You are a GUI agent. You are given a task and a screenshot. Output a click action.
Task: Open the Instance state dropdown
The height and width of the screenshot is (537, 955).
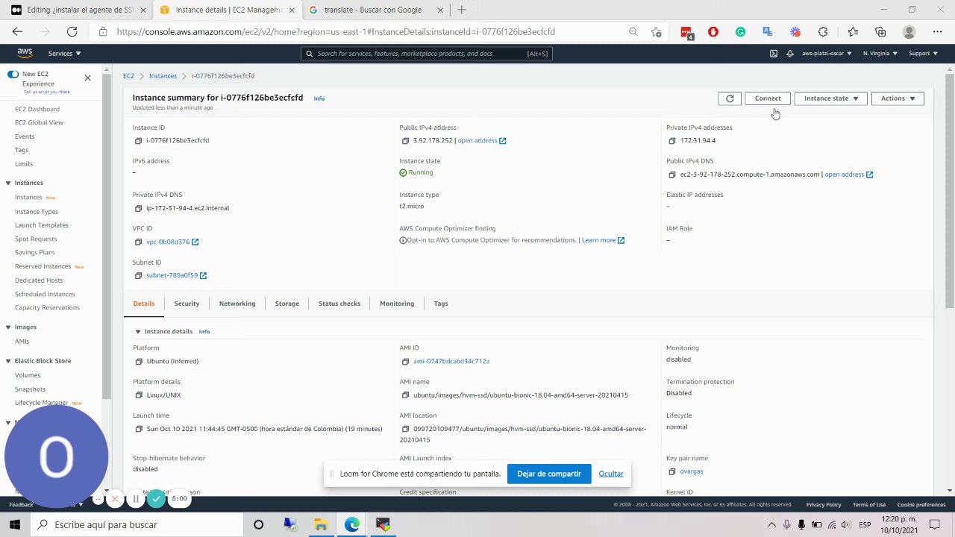tap(830, 98)
